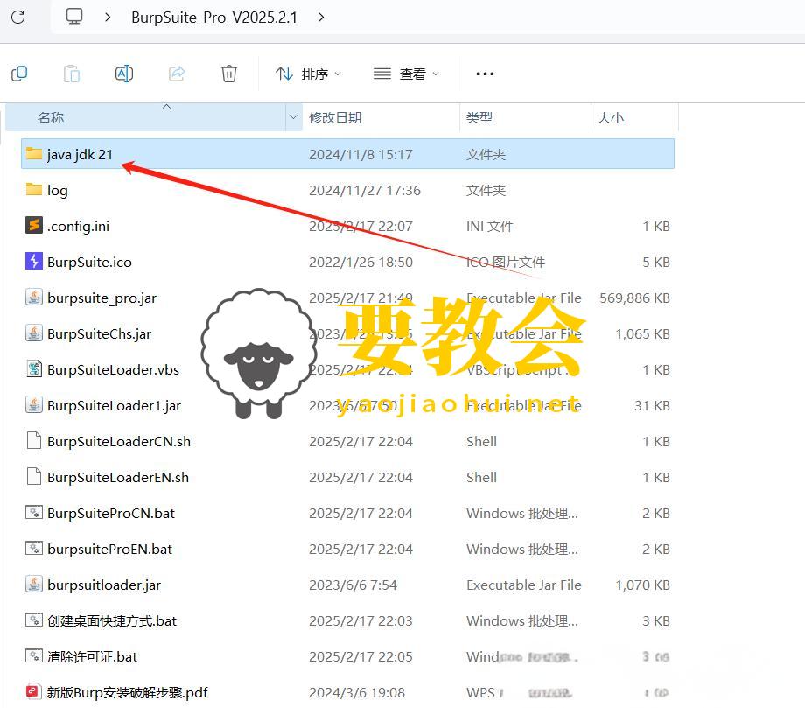Select the file name burpsuite_pro.jar
This screenshot has height=708, width=805.
pos(101,298)
